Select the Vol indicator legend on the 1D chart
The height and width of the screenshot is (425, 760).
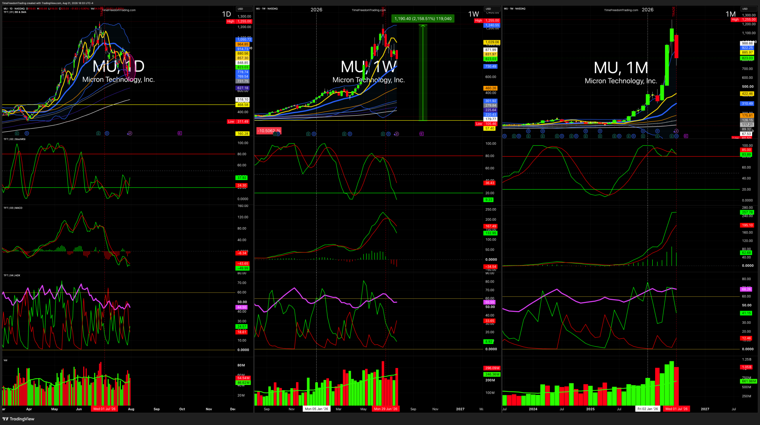(6, 360)
